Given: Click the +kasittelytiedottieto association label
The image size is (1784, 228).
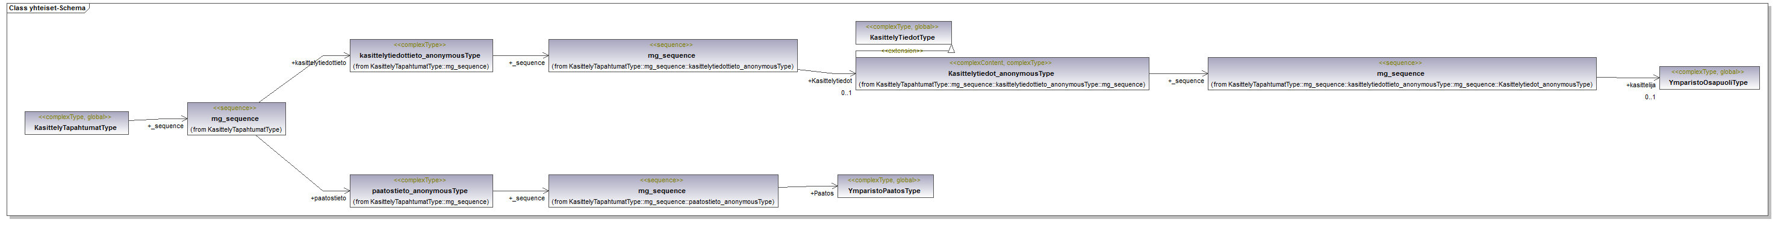Looking at the screenshot, I should (x=319, y=63).
